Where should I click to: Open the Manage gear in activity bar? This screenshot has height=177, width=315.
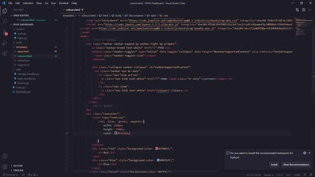[x=4, y=167]
